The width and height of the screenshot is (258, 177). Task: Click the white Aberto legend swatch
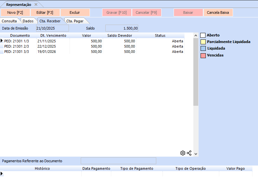tap(203, 35)
